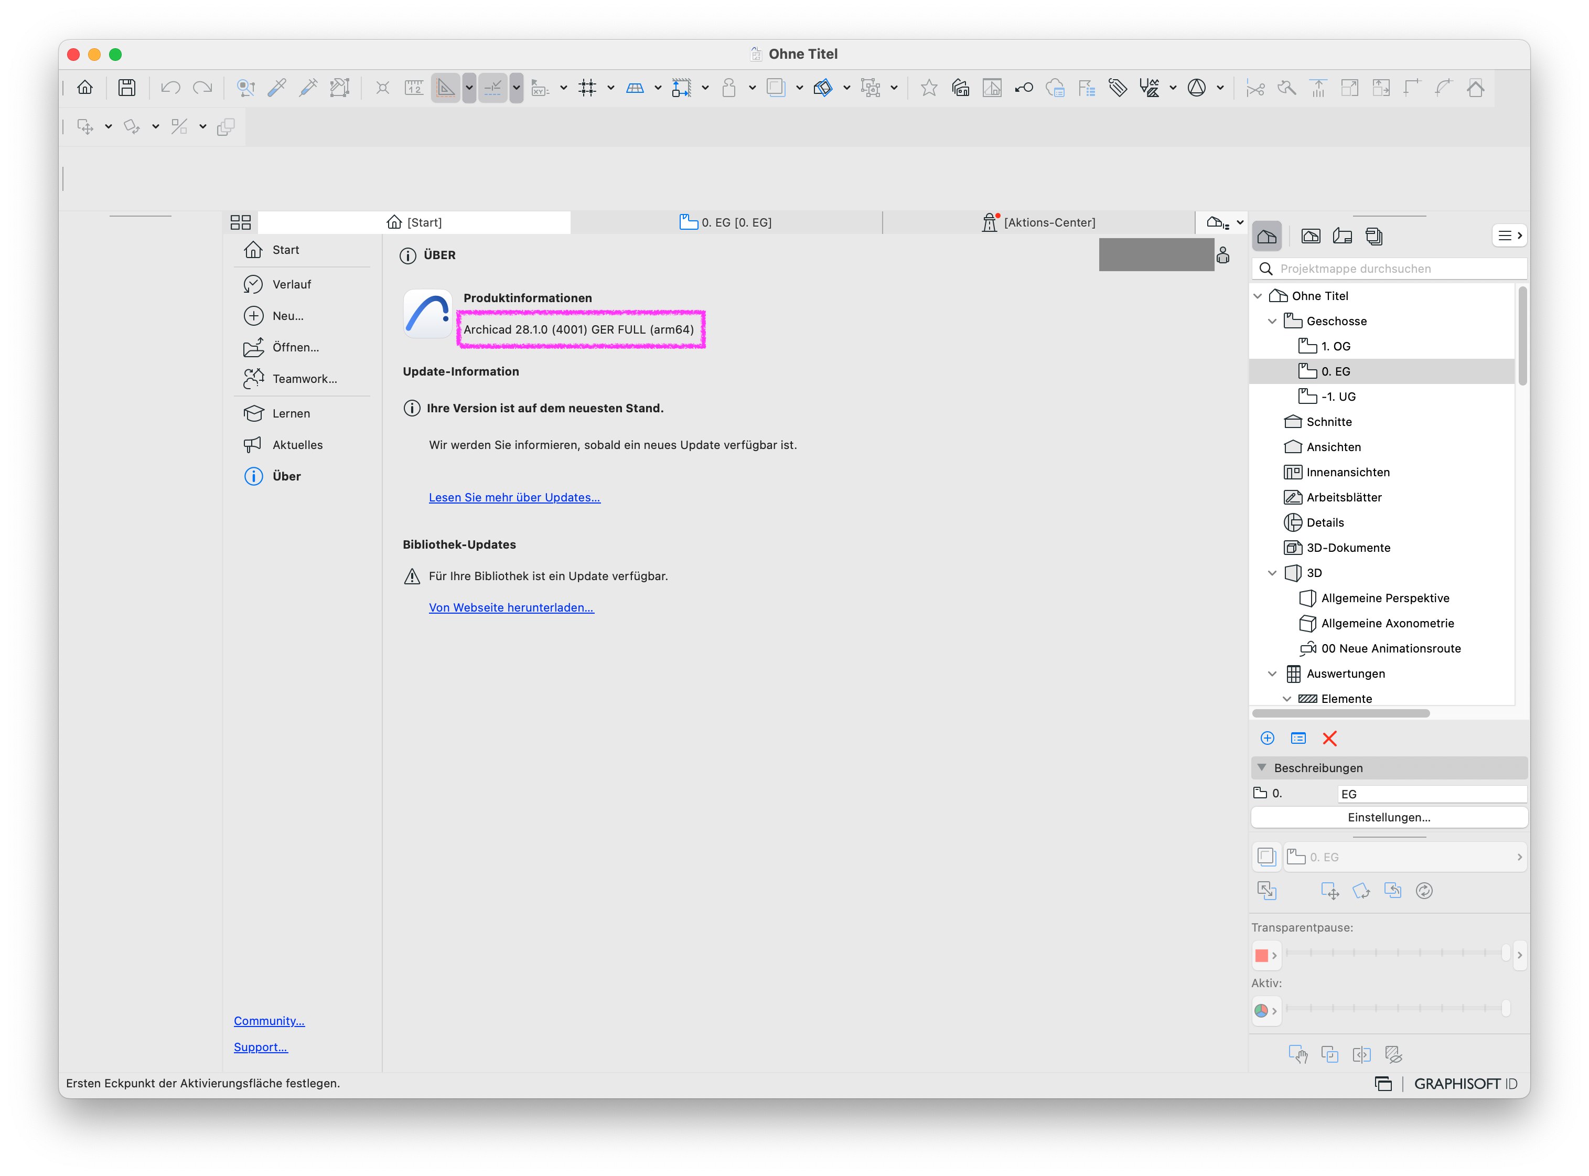Toggle the guide lines set-square button
Image resolution: width=1589 pixels, height=1176 pixels.
point(445,88)
